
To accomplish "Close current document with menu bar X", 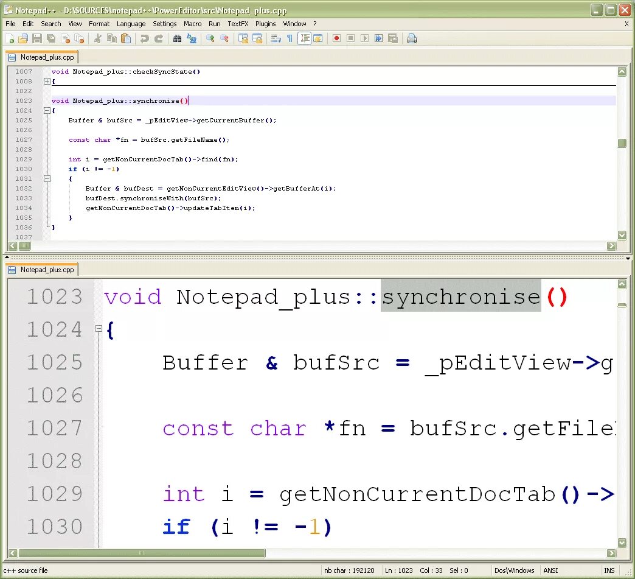I will 626,24.
